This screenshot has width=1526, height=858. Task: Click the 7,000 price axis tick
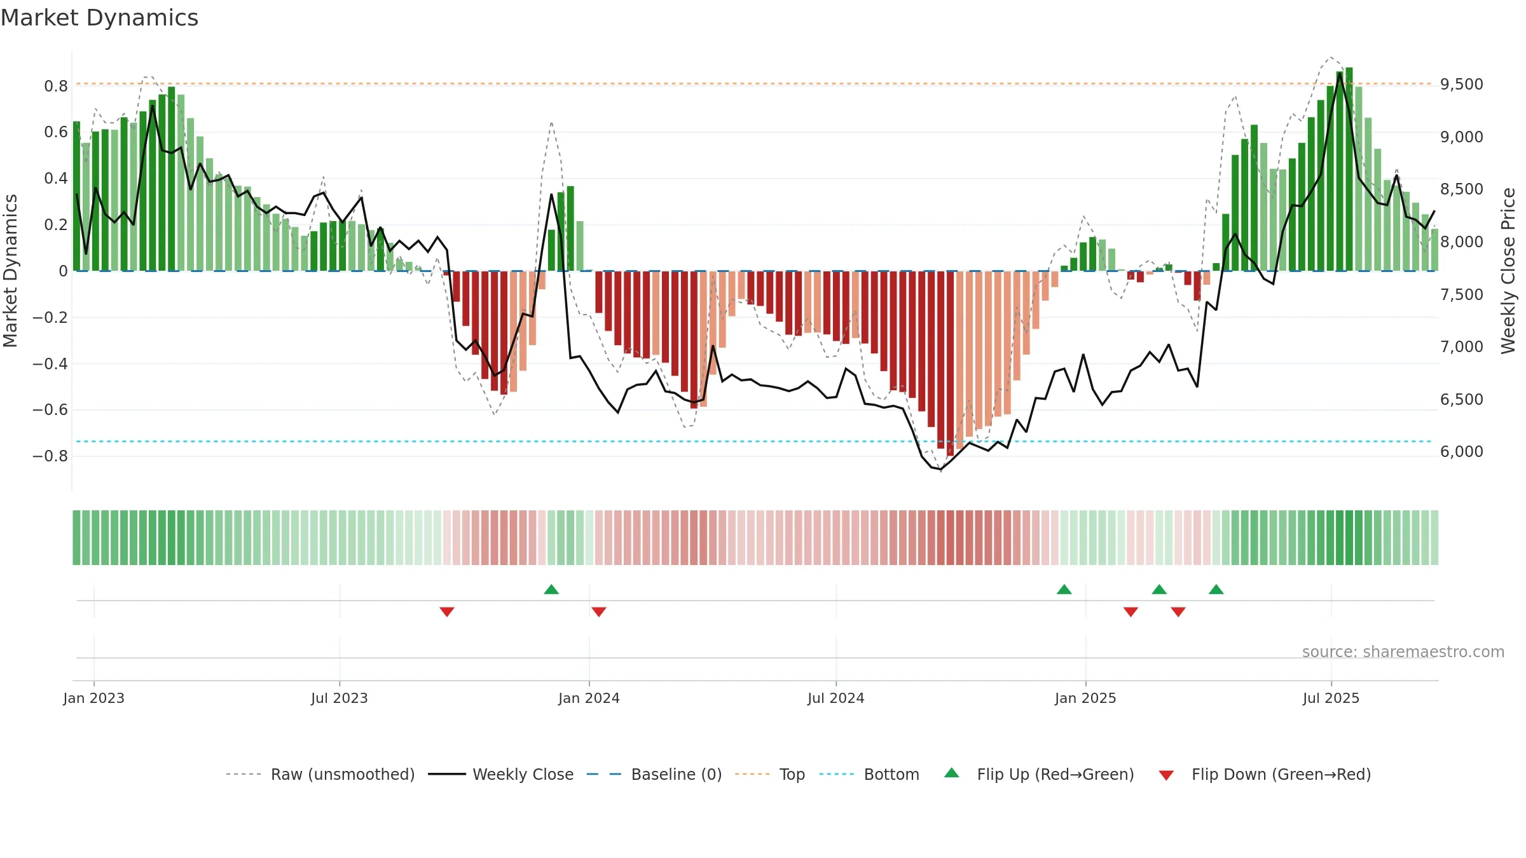tap(1462, 347)
